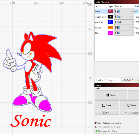Select the Blue layer row

(x=117, y=11)
